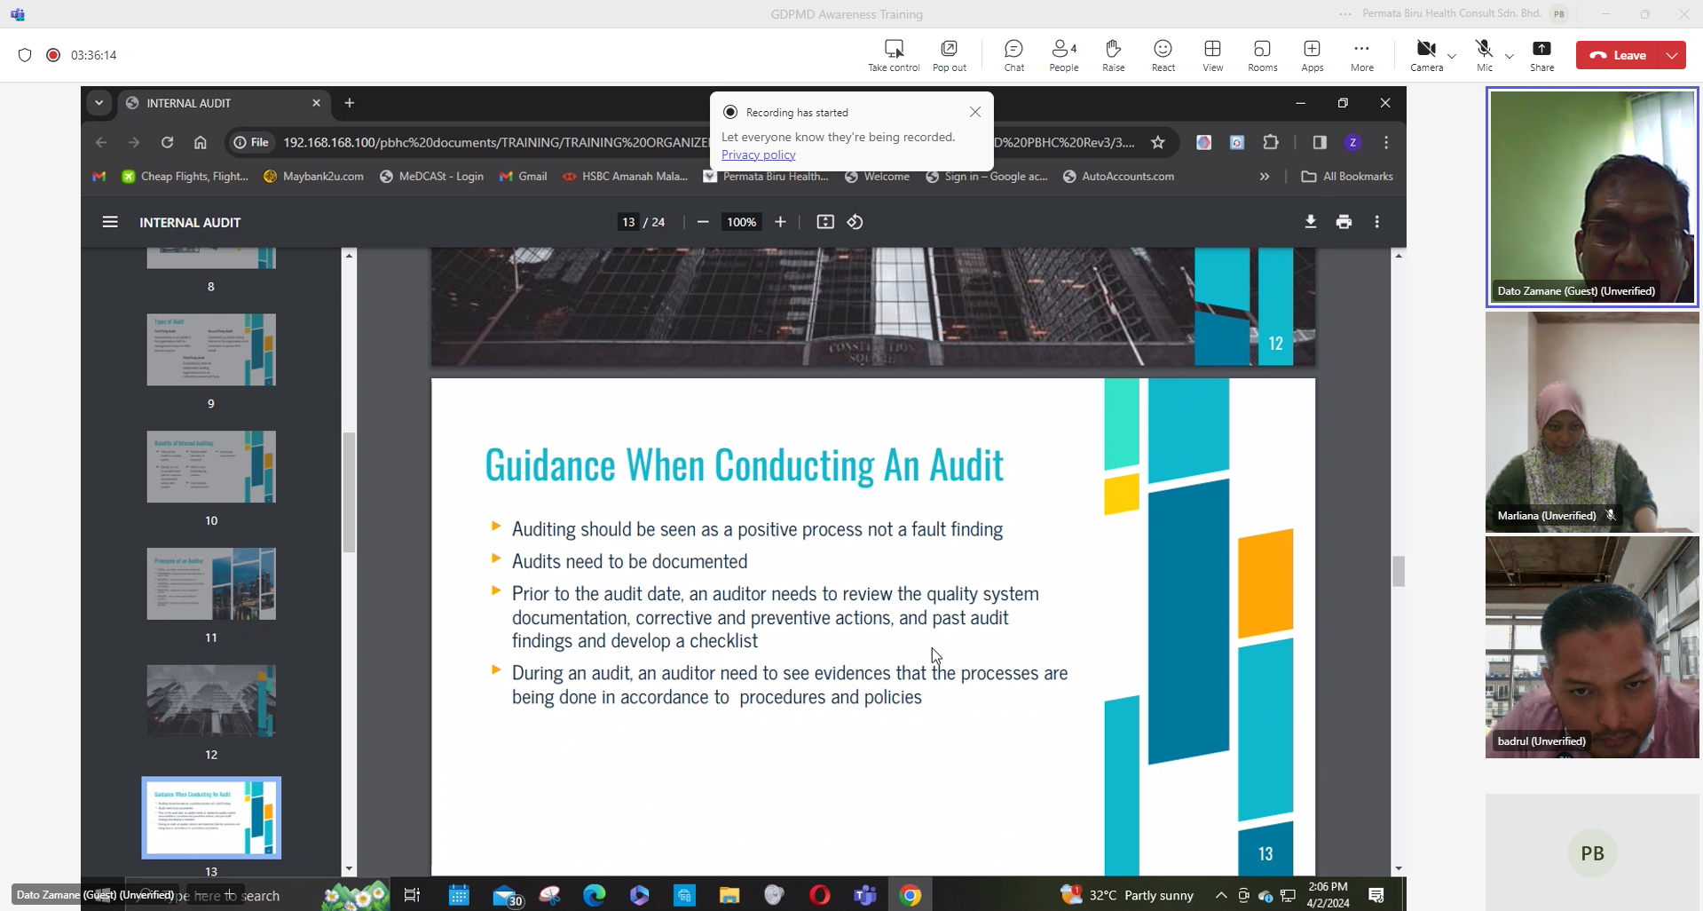Viewport: 1703px width, 911px height.
Task: Open the More actions menu
Action: point(1361,55)
